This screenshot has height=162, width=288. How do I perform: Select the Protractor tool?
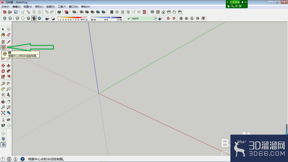click(3, 89)
